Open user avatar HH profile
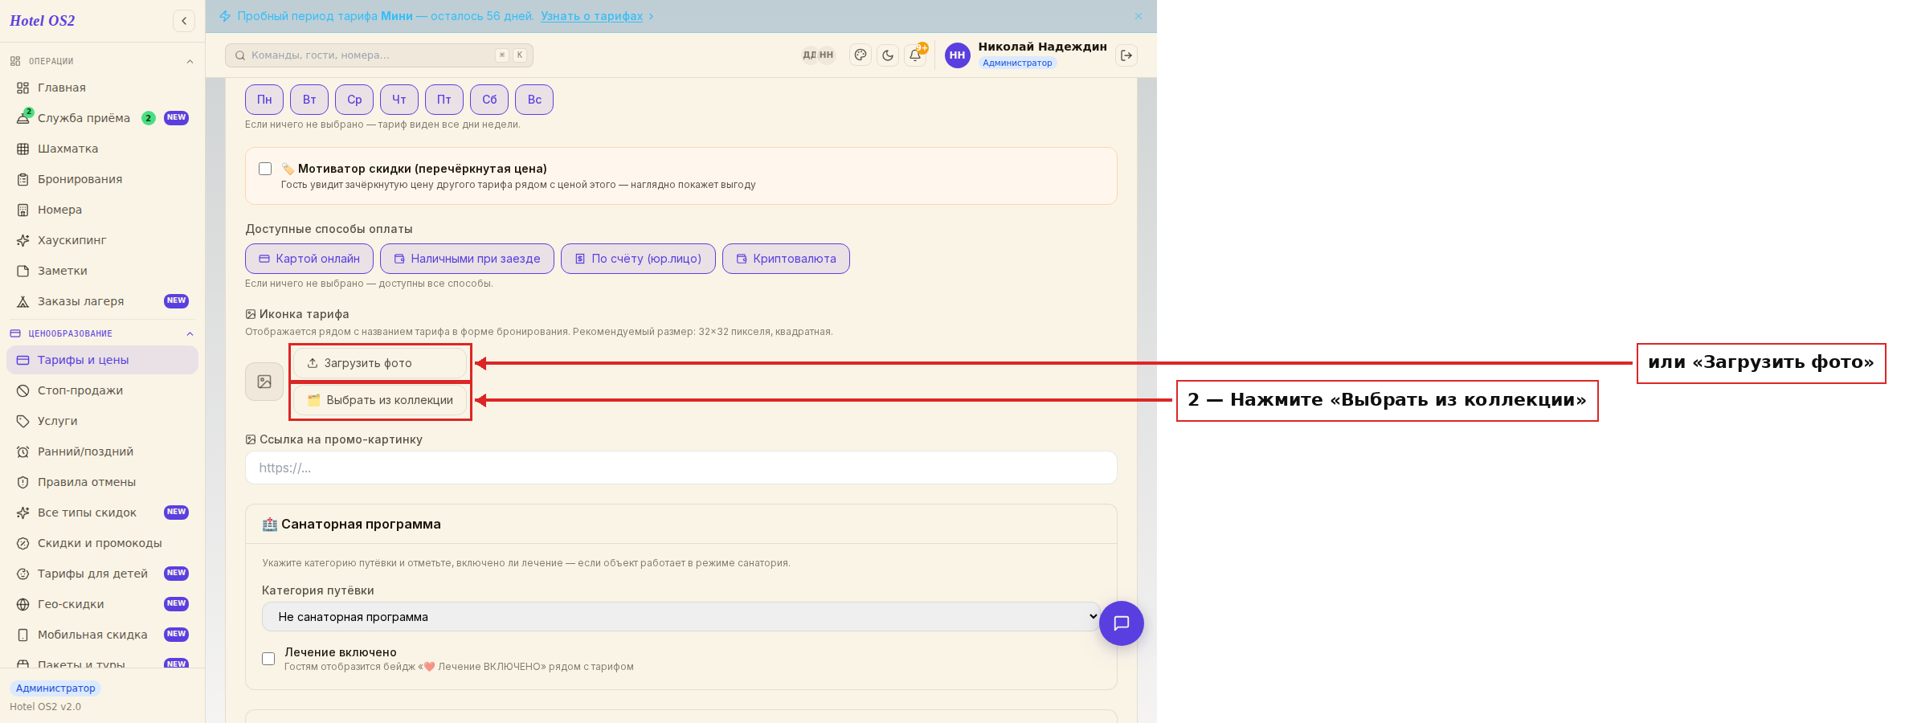Screen dimensions: 1905x723 957,55
